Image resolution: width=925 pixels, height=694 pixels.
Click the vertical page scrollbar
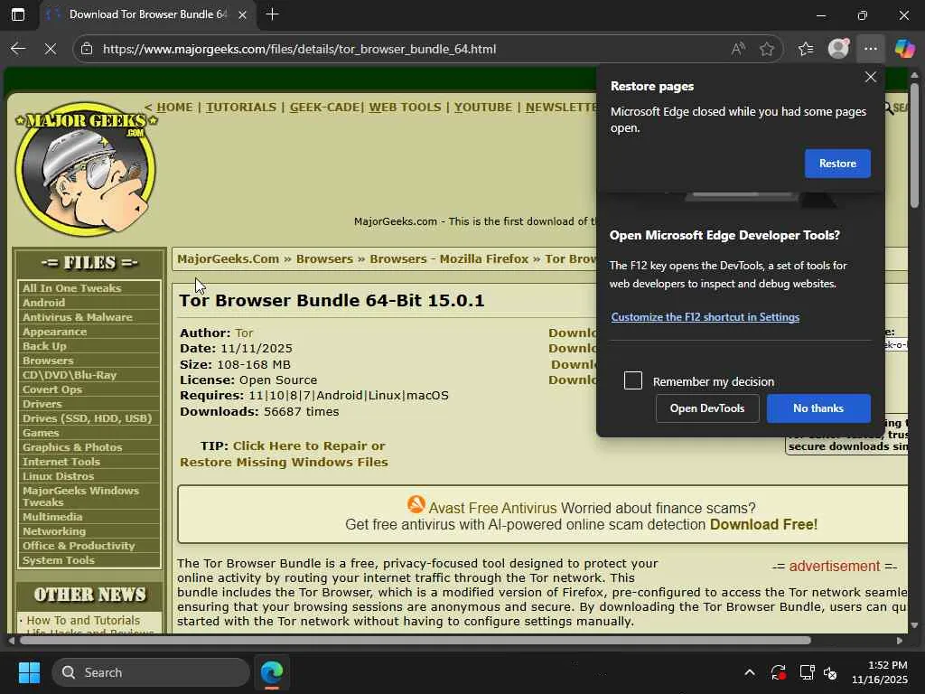914,145
